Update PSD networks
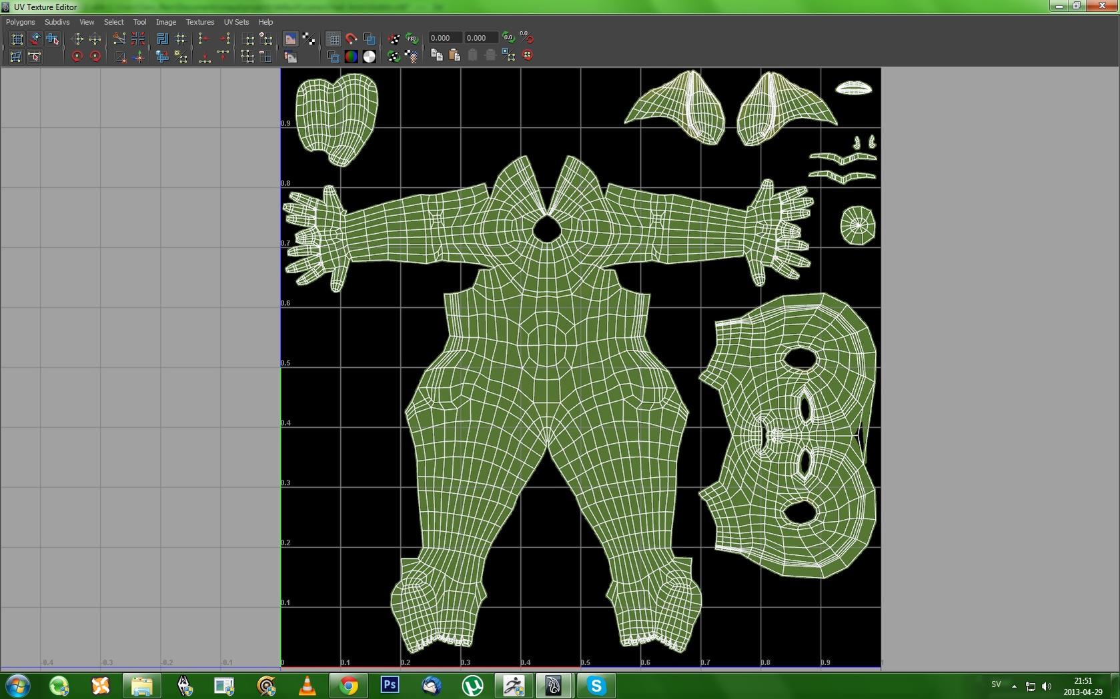 point(411,38)
